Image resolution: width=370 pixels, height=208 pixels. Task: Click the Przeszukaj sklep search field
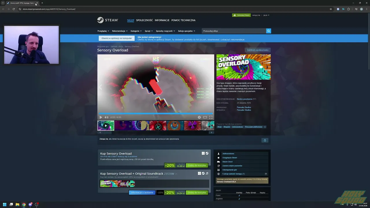click(234, 31)
